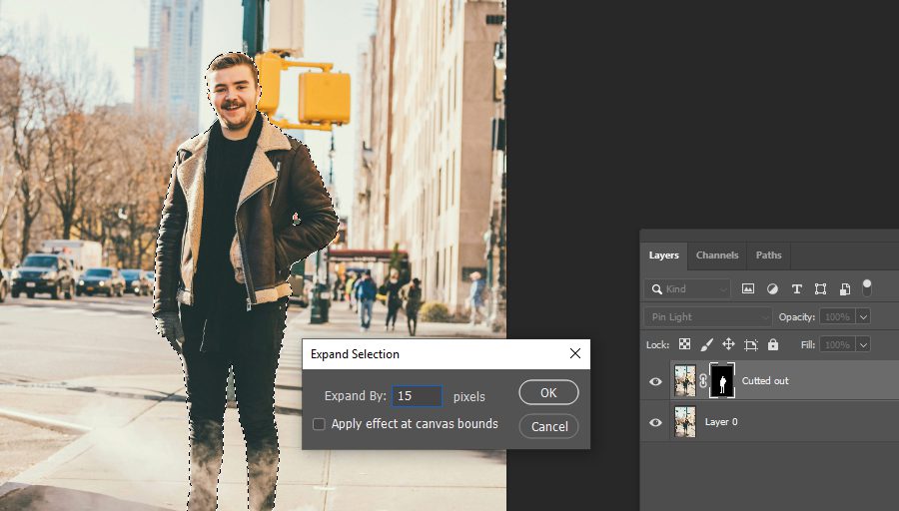Filter layers by shape layer icon
Image resolution: width=899 pixels, height=511 pixels.
click(x=820, y=288)
